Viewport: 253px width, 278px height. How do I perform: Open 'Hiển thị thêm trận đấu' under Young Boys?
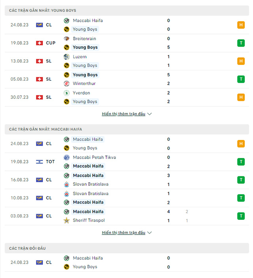pos(123,114)
